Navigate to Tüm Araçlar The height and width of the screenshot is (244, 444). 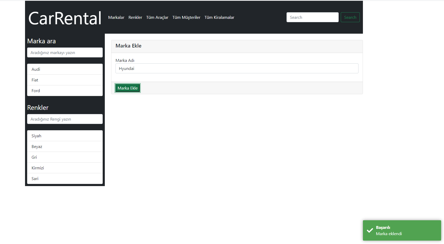coord(157,17)
